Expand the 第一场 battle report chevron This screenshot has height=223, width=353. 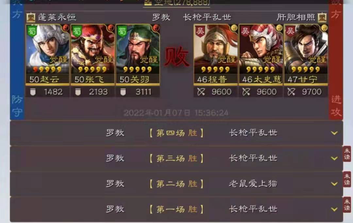coord(334,209)
